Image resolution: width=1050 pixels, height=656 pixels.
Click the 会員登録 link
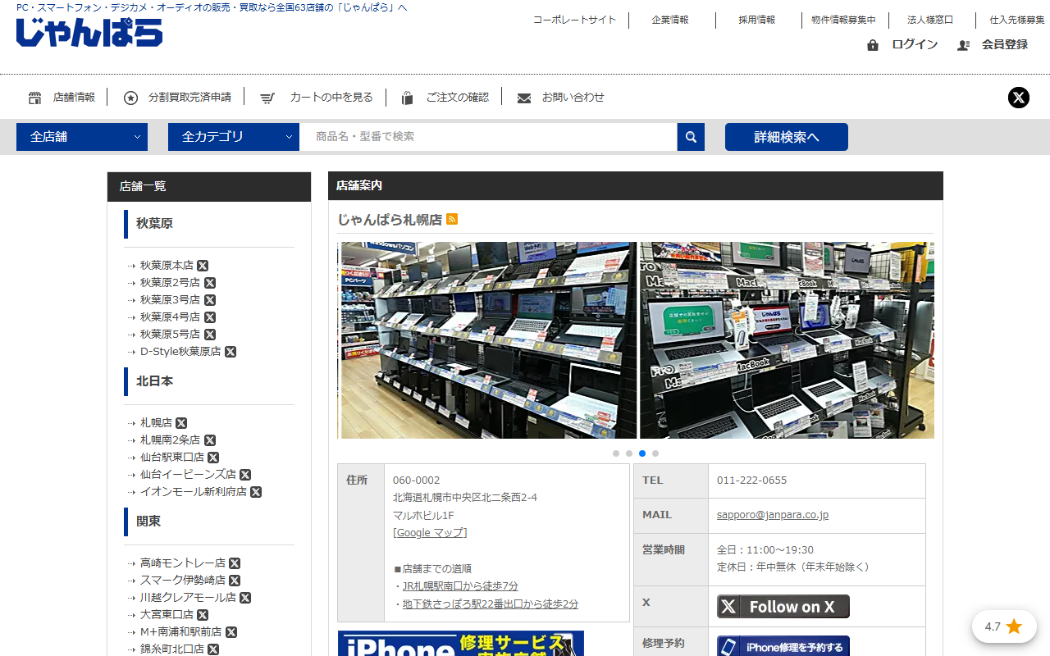1005,44
